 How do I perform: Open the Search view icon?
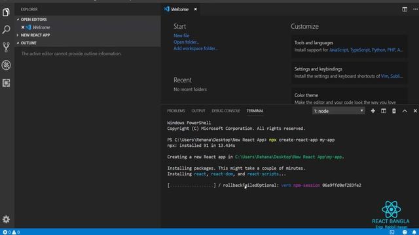[x=6, y=29]
